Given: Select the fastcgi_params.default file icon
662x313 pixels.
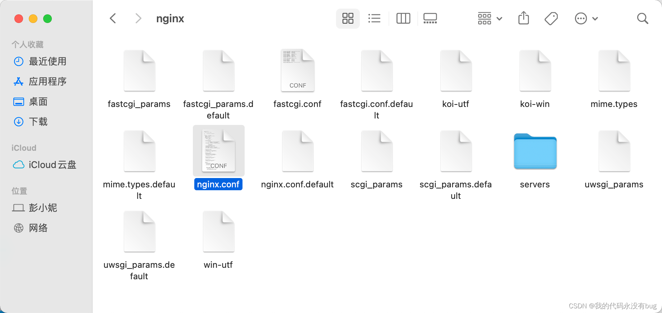Looking at the screenshot, I should 219,71.
